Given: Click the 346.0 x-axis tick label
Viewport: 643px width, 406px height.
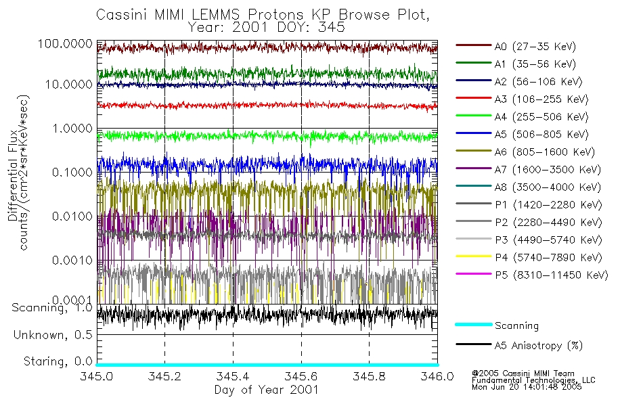Looking at the screenshot, I should pos(437,376).
